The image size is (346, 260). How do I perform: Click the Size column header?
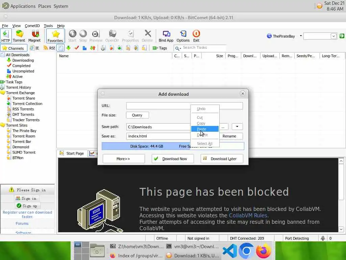(x=214, y=56)
